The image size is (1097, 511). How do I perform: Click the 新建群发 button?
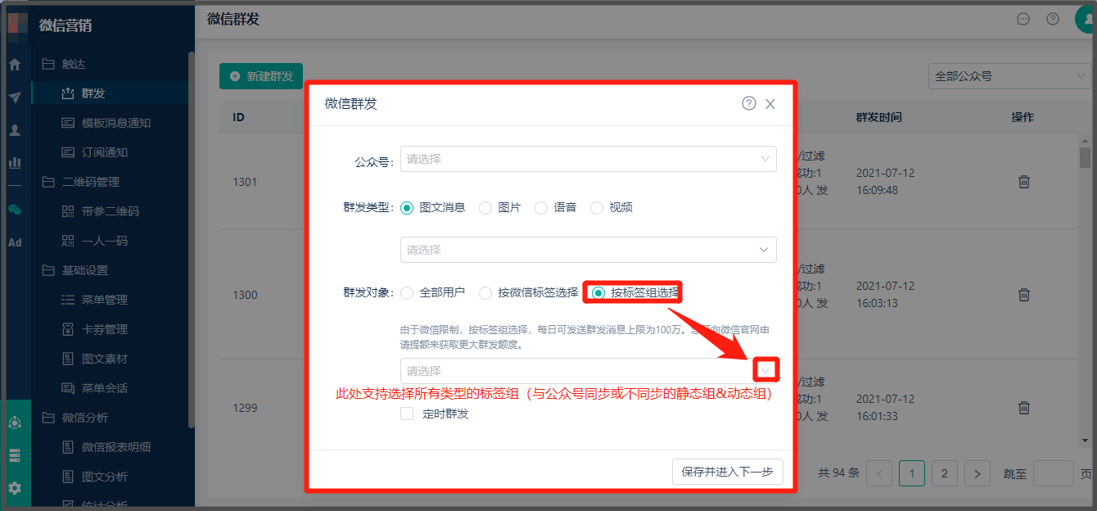261,76
